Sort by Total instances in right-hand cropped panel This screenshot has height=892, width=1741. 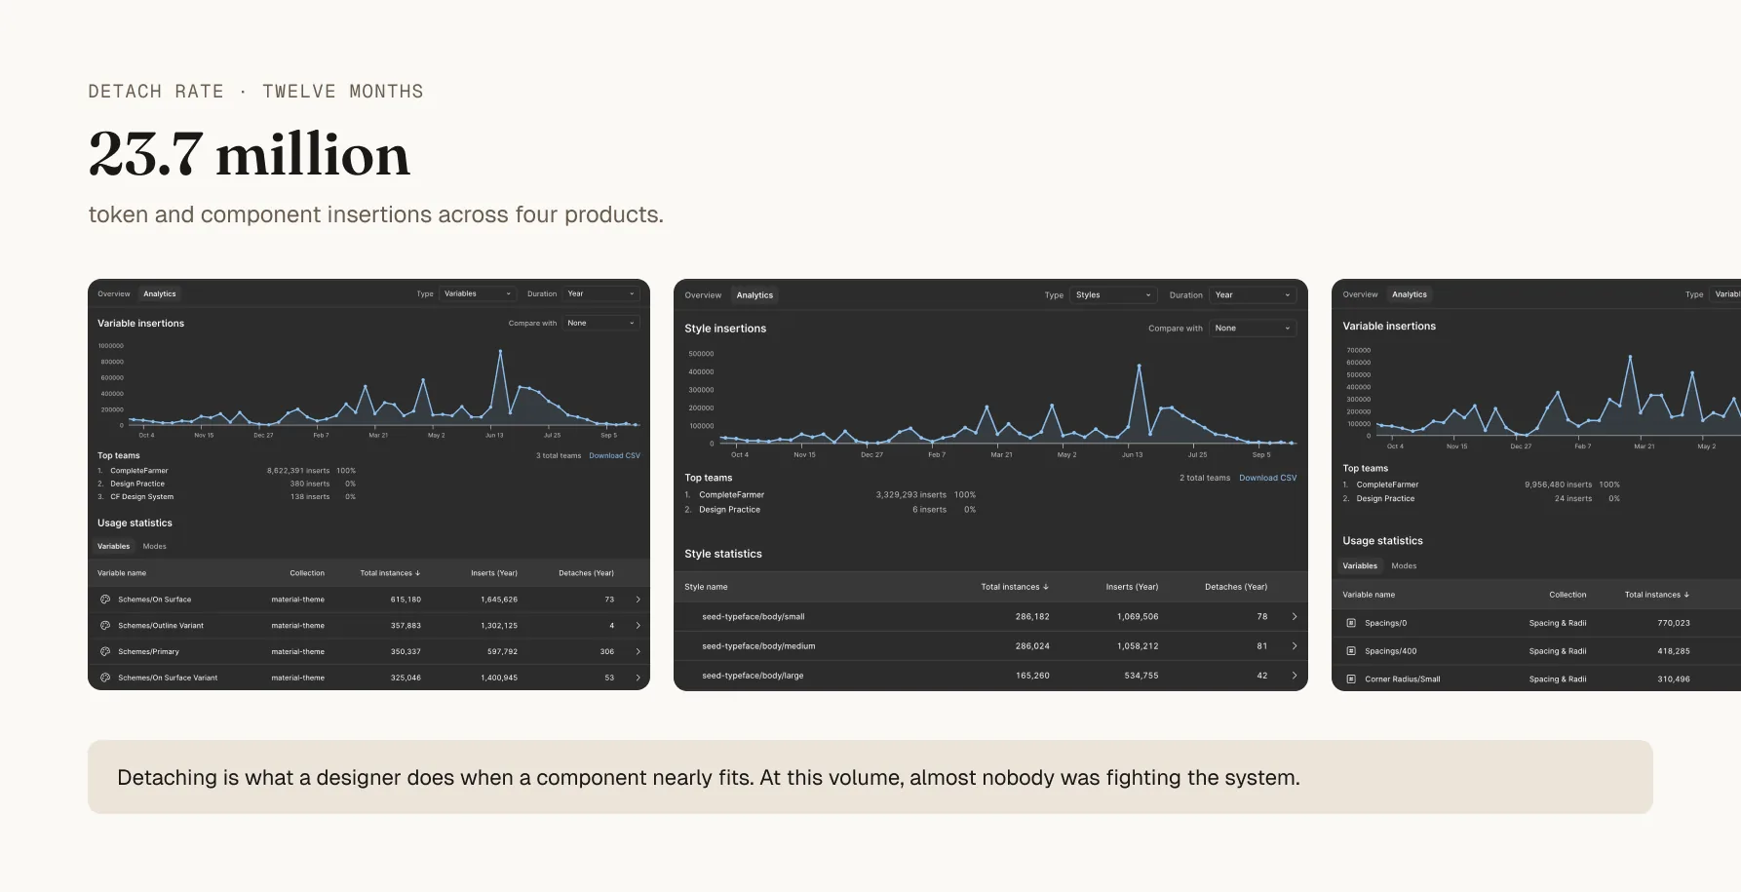[1656, 595]
